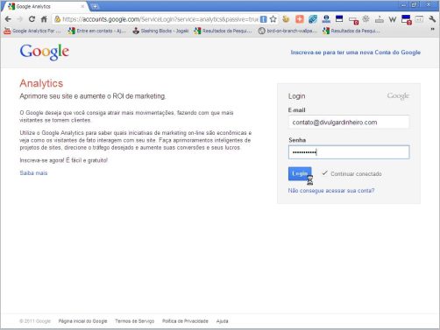
Task: Reload the page with the refresh icon
Action: coord(32,19)
